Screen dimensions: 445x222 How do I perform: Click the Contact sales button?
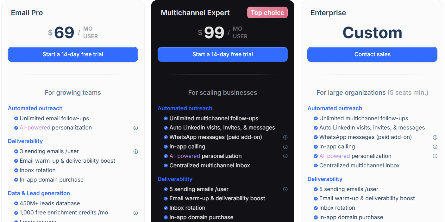tap(372, 54)
